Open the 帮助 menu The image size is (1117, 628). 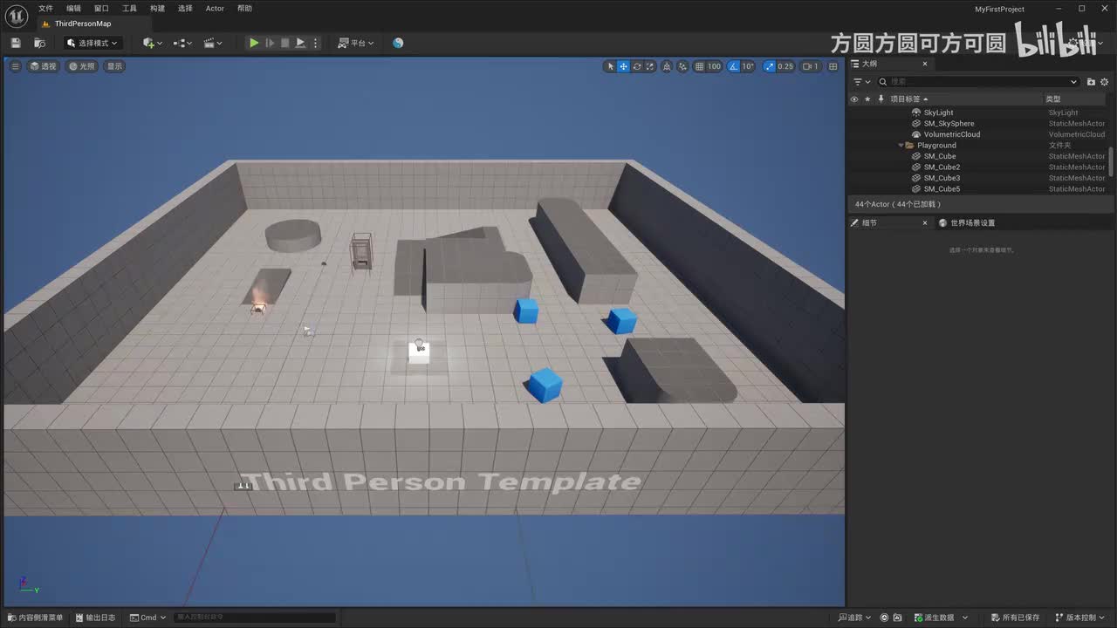pos(244,9)
